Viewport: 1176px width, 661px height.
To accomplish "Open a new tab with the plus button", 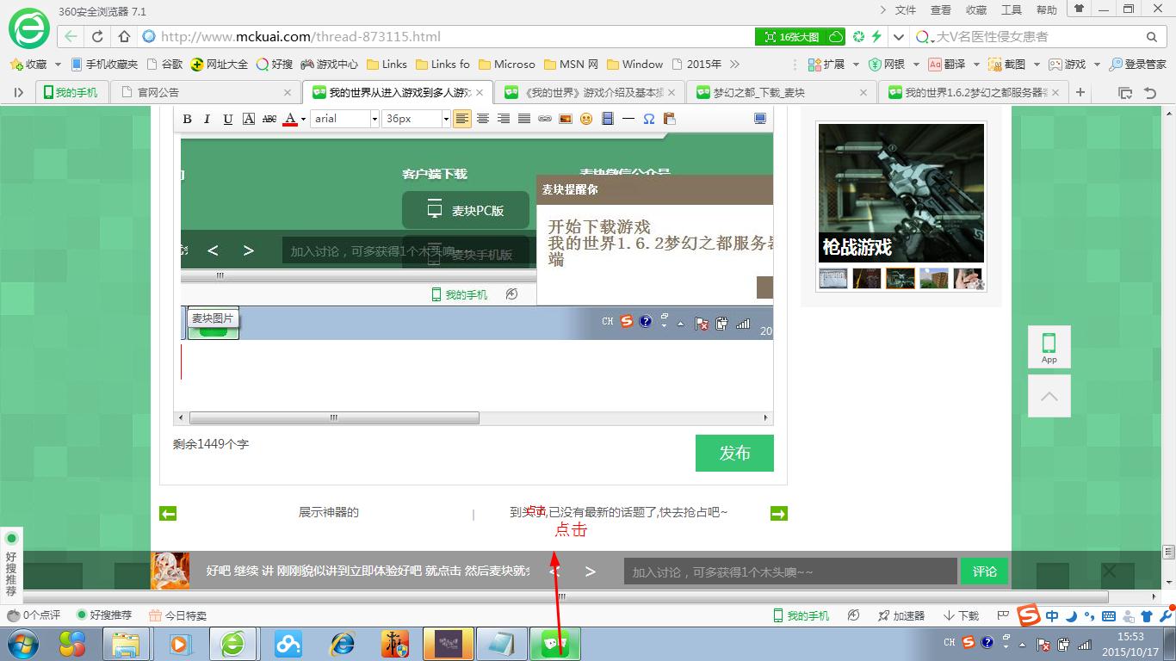I will point(1080,92).
